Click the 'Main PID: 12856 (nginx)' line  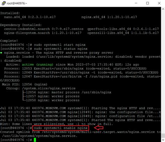(x=25, y=84)
